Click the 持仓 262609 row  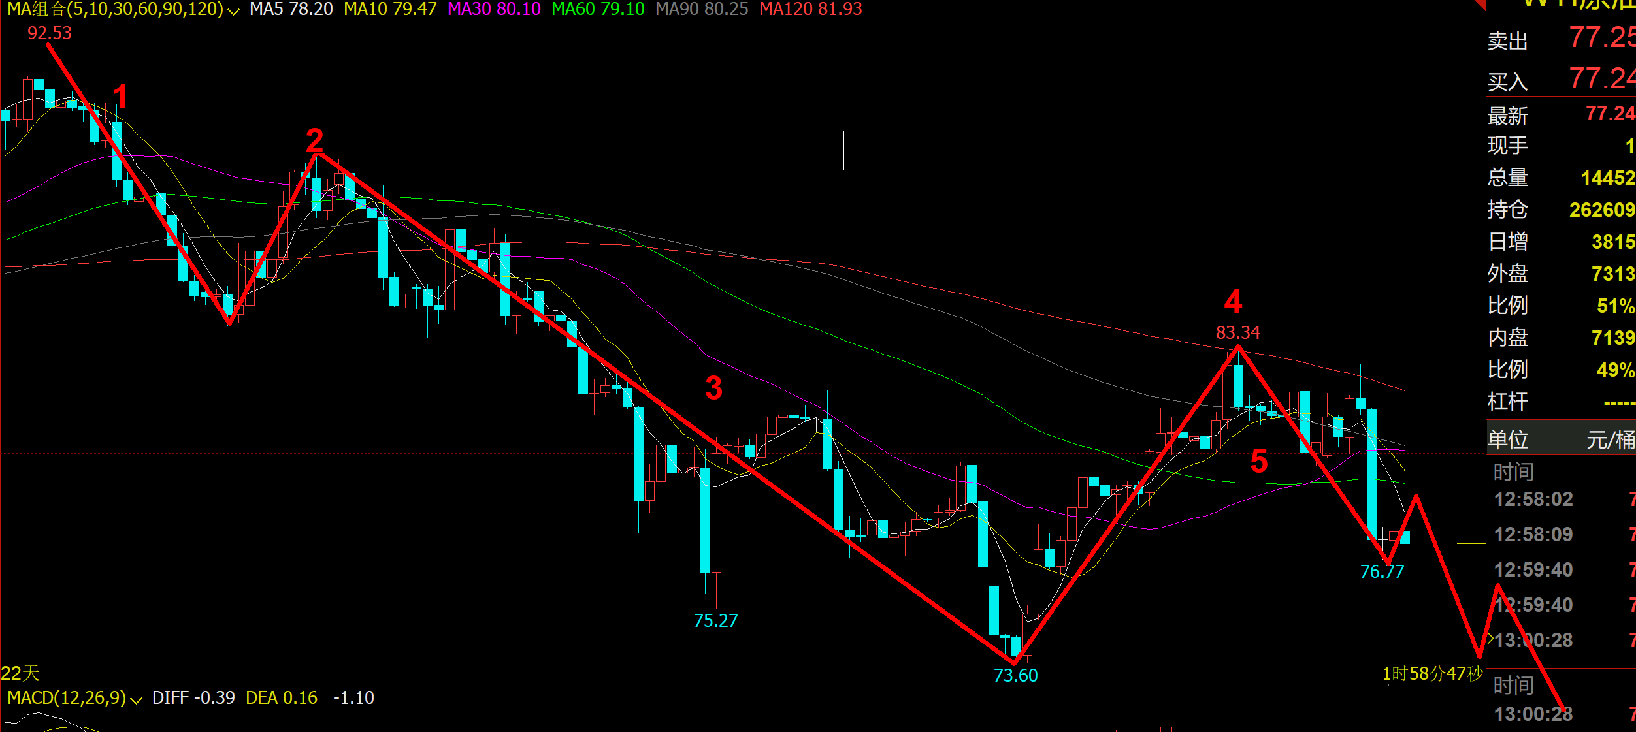pos(1562,210)
